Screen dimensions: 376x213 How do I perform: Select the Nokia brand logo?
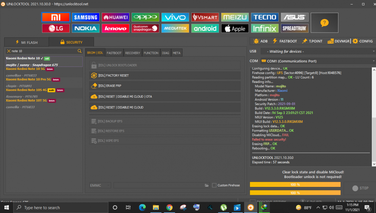pos(85,28)
